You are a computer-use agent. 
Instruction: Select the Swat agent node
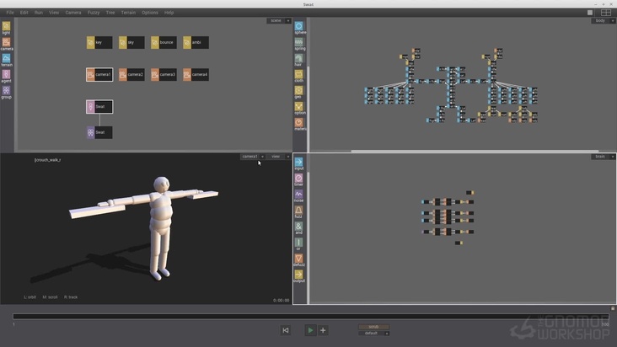[99, 106]
